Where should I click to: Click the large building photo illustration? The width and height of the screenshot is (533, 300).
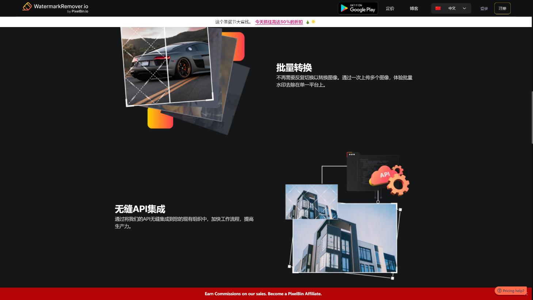344,238
